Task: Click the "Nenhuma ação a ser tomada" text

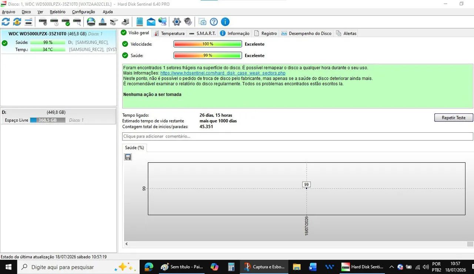Action: pos(152,95)
